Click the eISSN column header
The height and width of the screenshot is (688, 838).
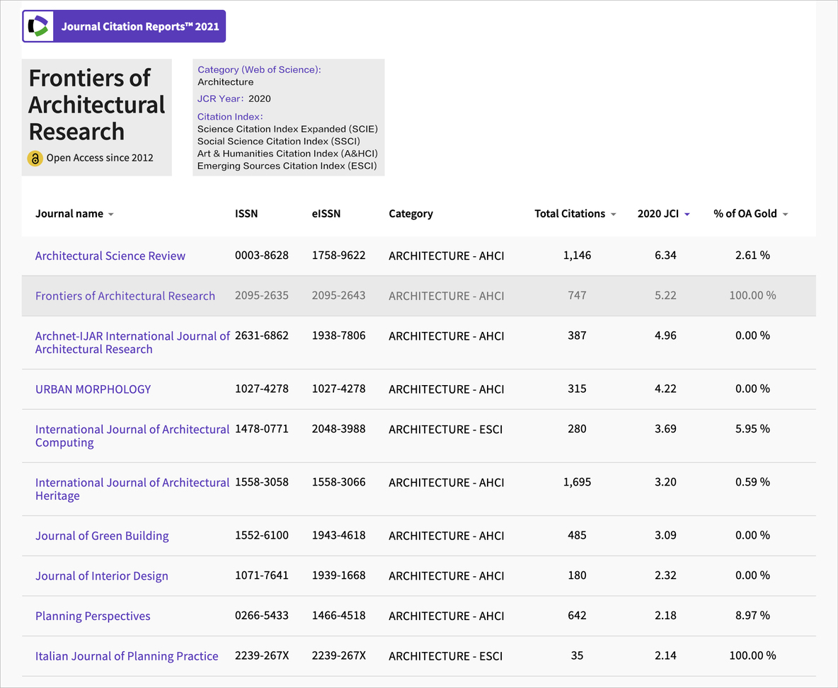[x=326, y=214]
